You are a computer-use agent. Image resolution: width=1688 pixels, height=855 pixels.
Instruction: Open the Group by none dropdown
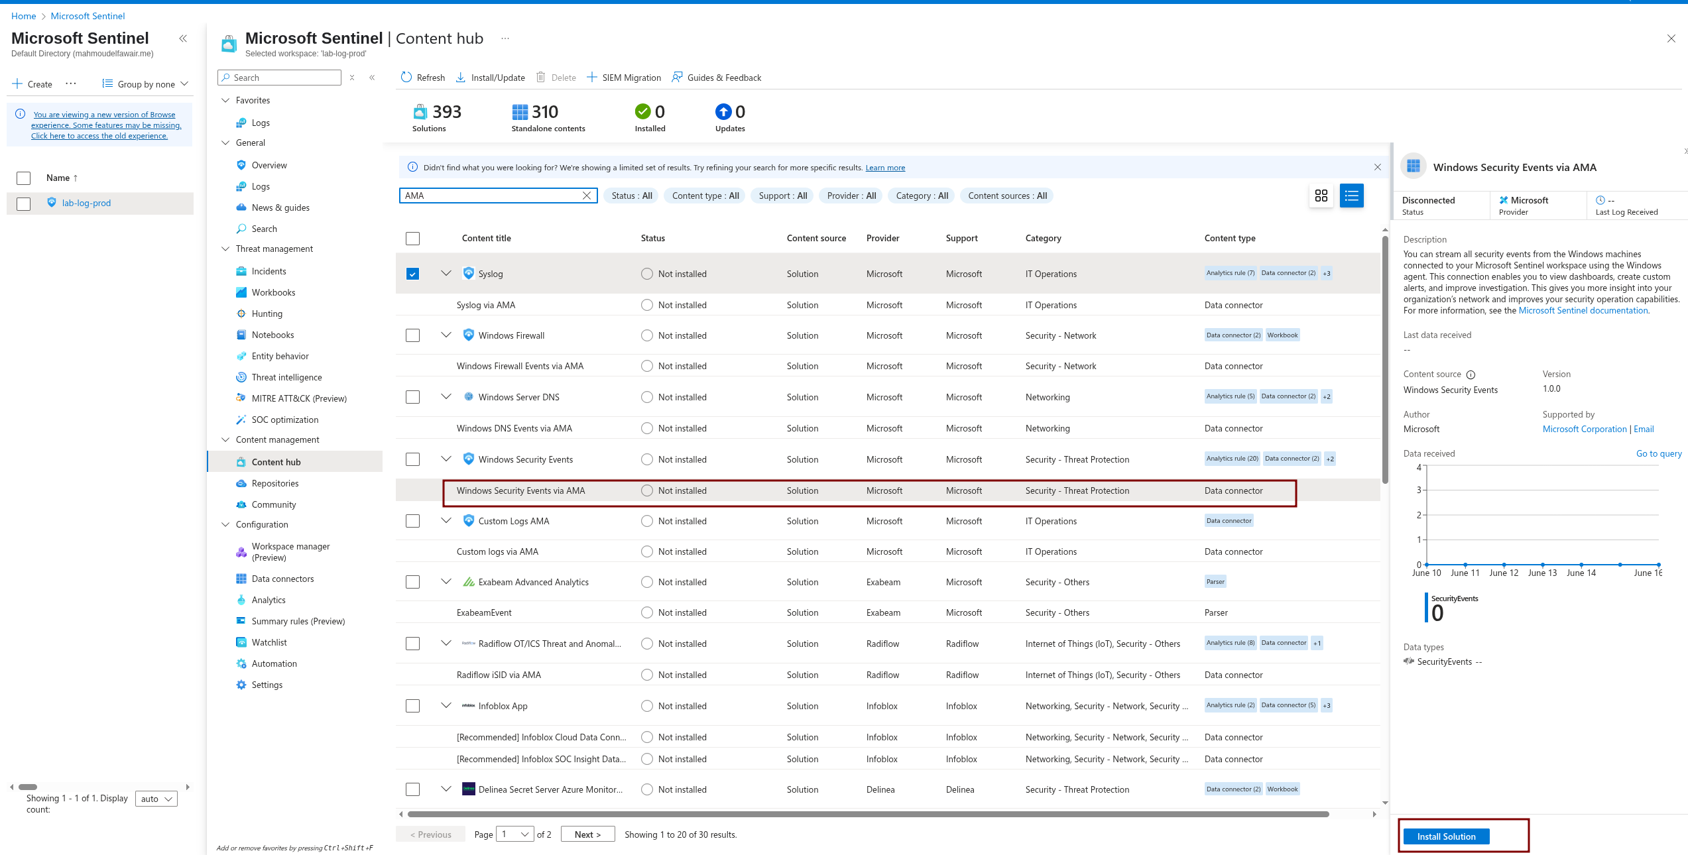146,84
